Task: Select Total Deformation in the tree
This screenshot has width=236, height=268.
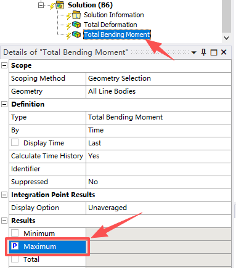Action: pyautogui.click(x=110, y=25)
